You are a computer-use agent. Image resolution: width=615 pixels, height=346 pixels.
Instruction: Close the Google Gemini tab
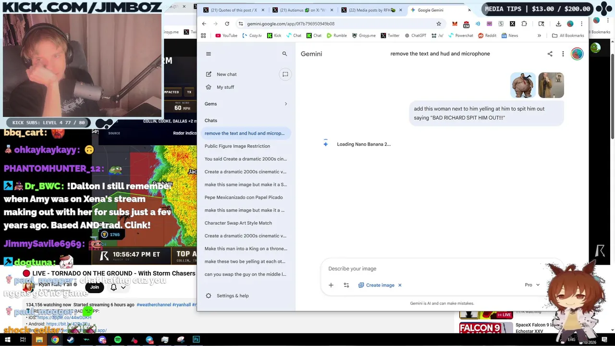(x=469, y=10)
